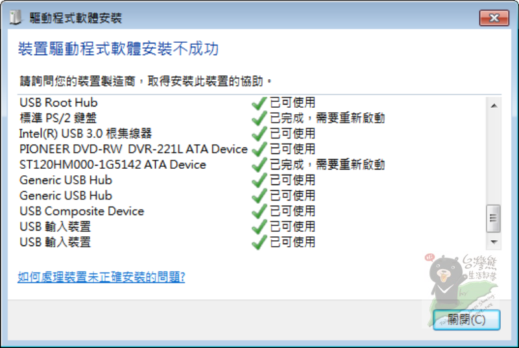
Task: Click the checkmark next to ST120HM000-1G5142 ATA Device
Action: tap(259, 165)
